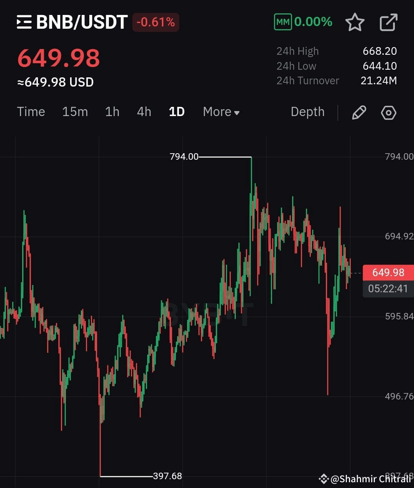Click the countdown timer 05:22:41
This screenshot has width=414, height=488.
tap(388, 288)
